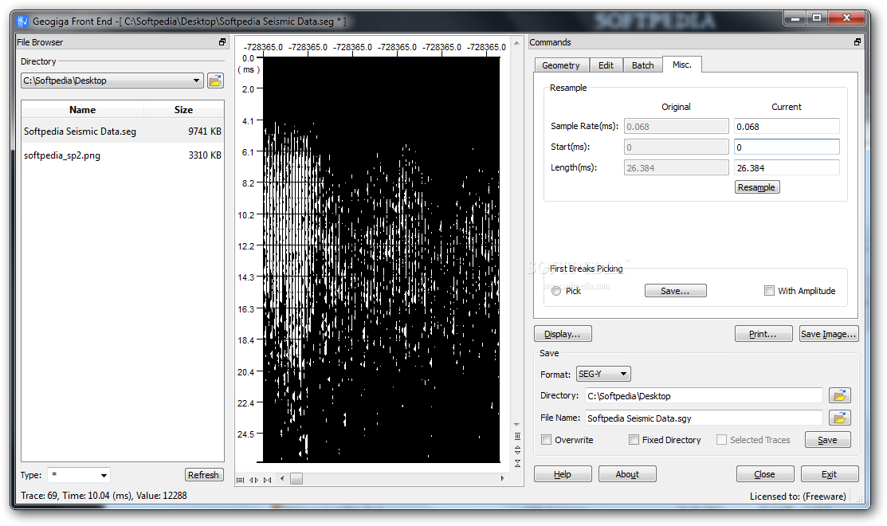Viewport: 887px width, 526px height.
Task: Sort files by Name column header
Action: [83, 110]
